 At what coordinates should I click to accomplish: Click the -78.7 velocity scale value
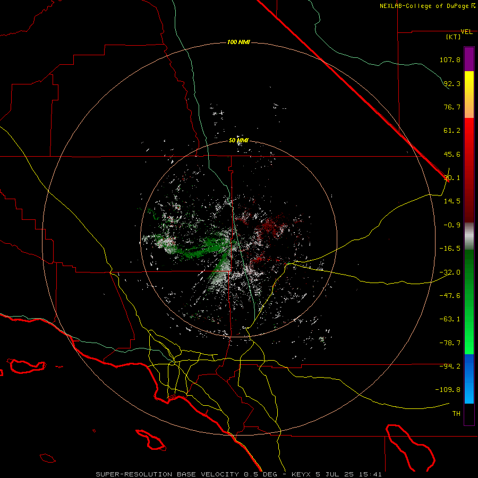450,343
